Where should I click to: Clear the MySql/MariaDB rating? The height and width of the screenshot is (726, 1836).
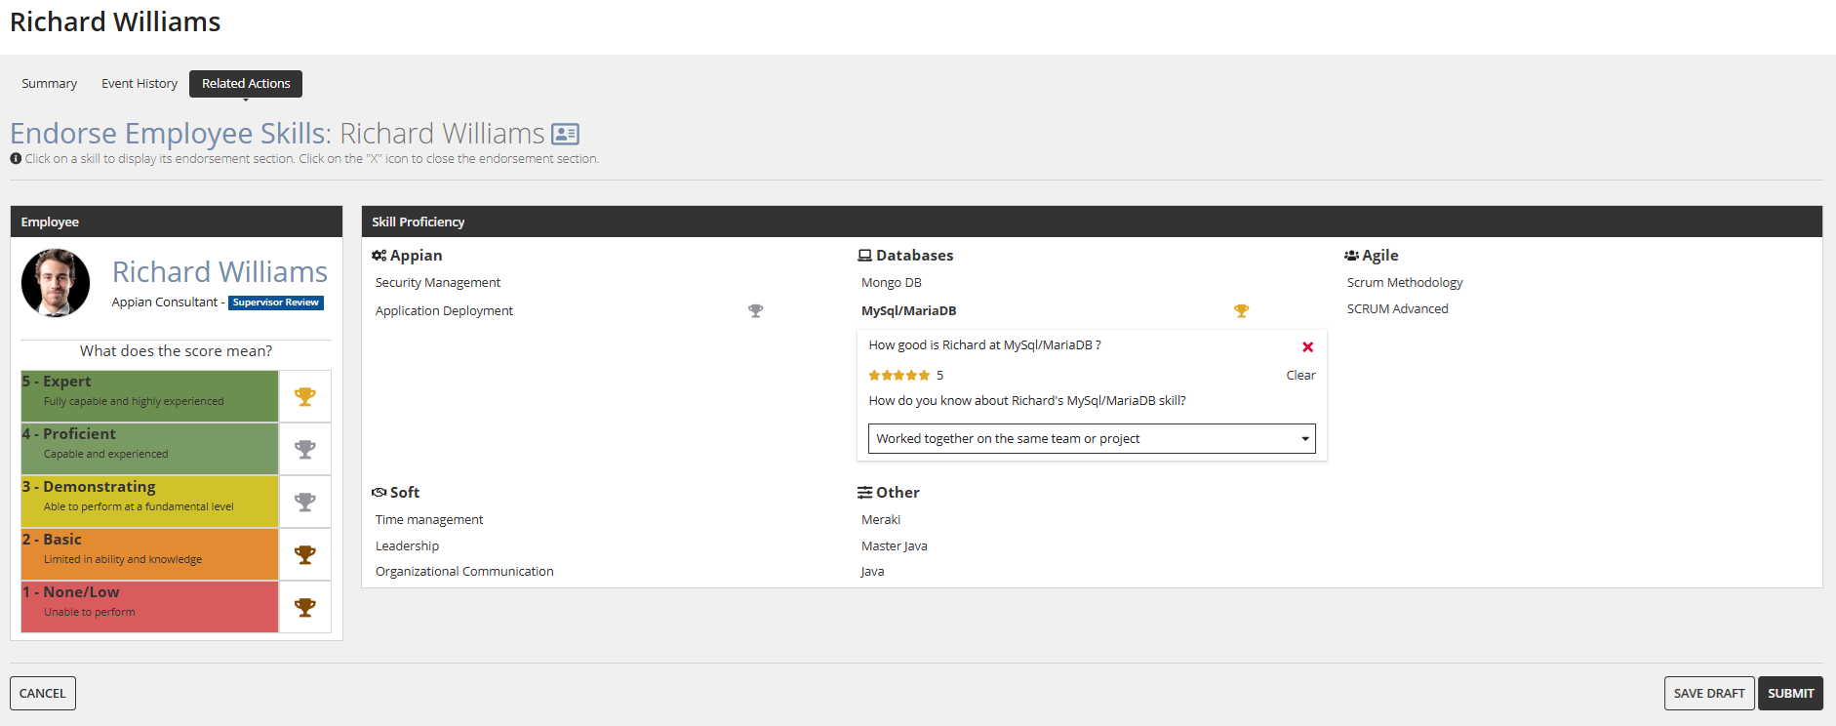click(x=1300, y=376)
